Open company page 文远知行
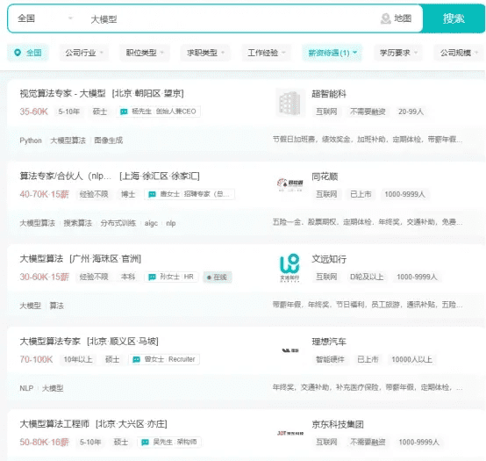486x461 pixels. coord(329,259)
